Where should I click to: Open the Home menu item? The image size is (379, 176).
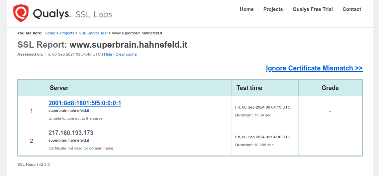pos(246,9)
